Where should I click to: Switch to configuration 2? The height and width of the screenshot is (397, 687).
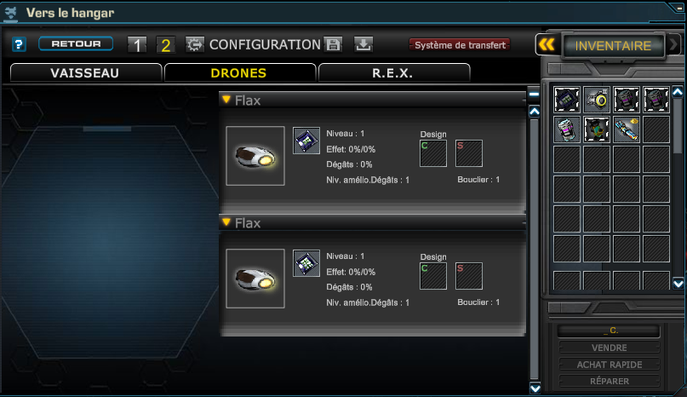(x=166, y=45)
